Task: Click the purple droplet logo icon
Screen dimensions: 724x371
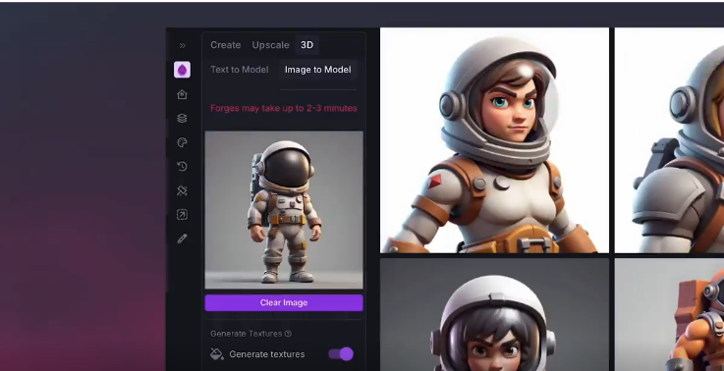Action: pos(183,70)
